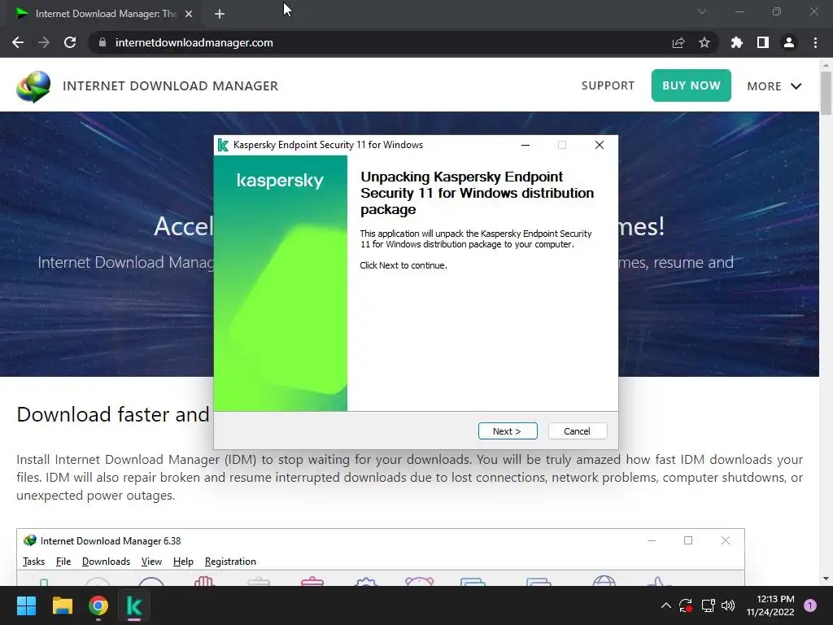Expand the MORE dropdown menu
Viewport: 833px width, 625px height.
(774, 86)
